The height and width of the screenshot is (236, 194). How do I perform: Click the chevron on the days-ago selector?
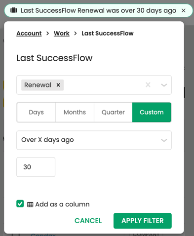click(164, 140)
